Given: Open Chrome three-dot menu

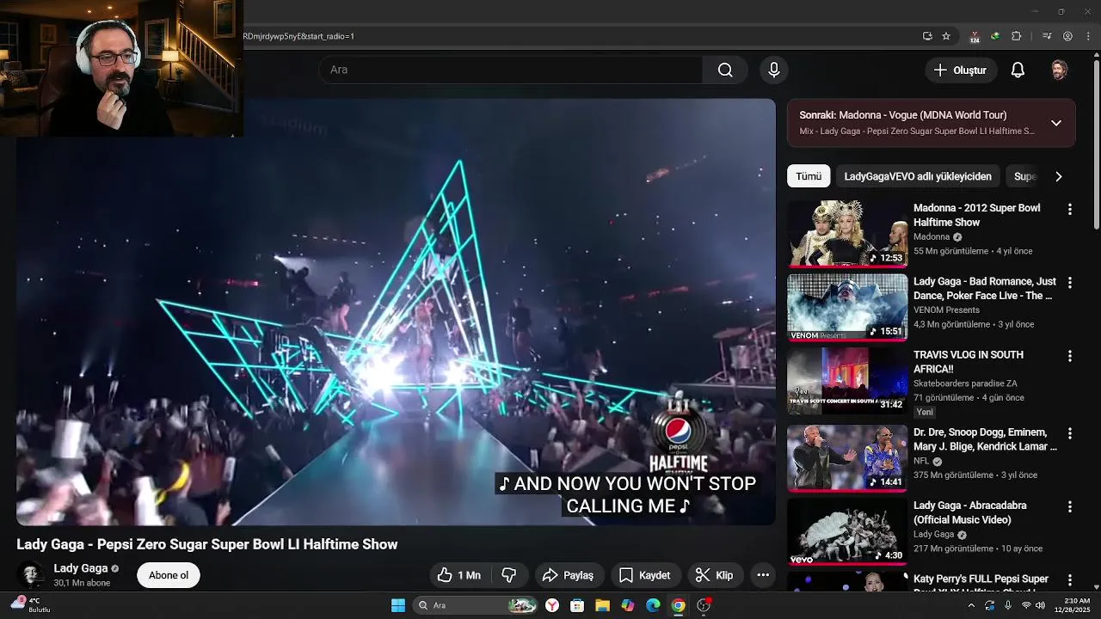Looking at the screenshot, I should pyautogui.click(x=1088, y=36).
